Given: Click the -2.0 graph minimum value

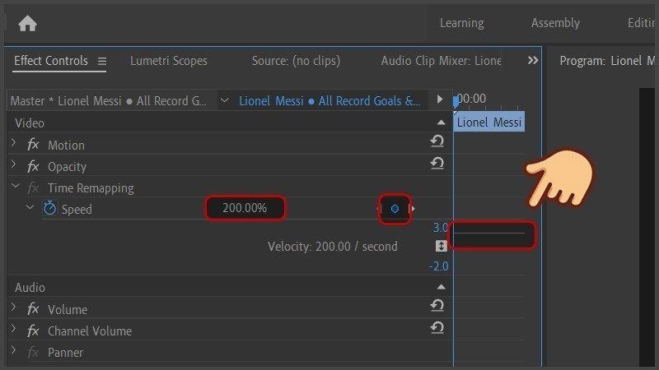Looking at the screenshot, I should point(439,266).
